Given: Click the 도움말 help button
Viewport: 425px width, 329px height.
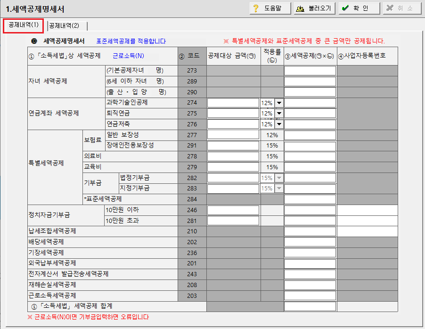Looking at the screenshot, I should (270, 8).
